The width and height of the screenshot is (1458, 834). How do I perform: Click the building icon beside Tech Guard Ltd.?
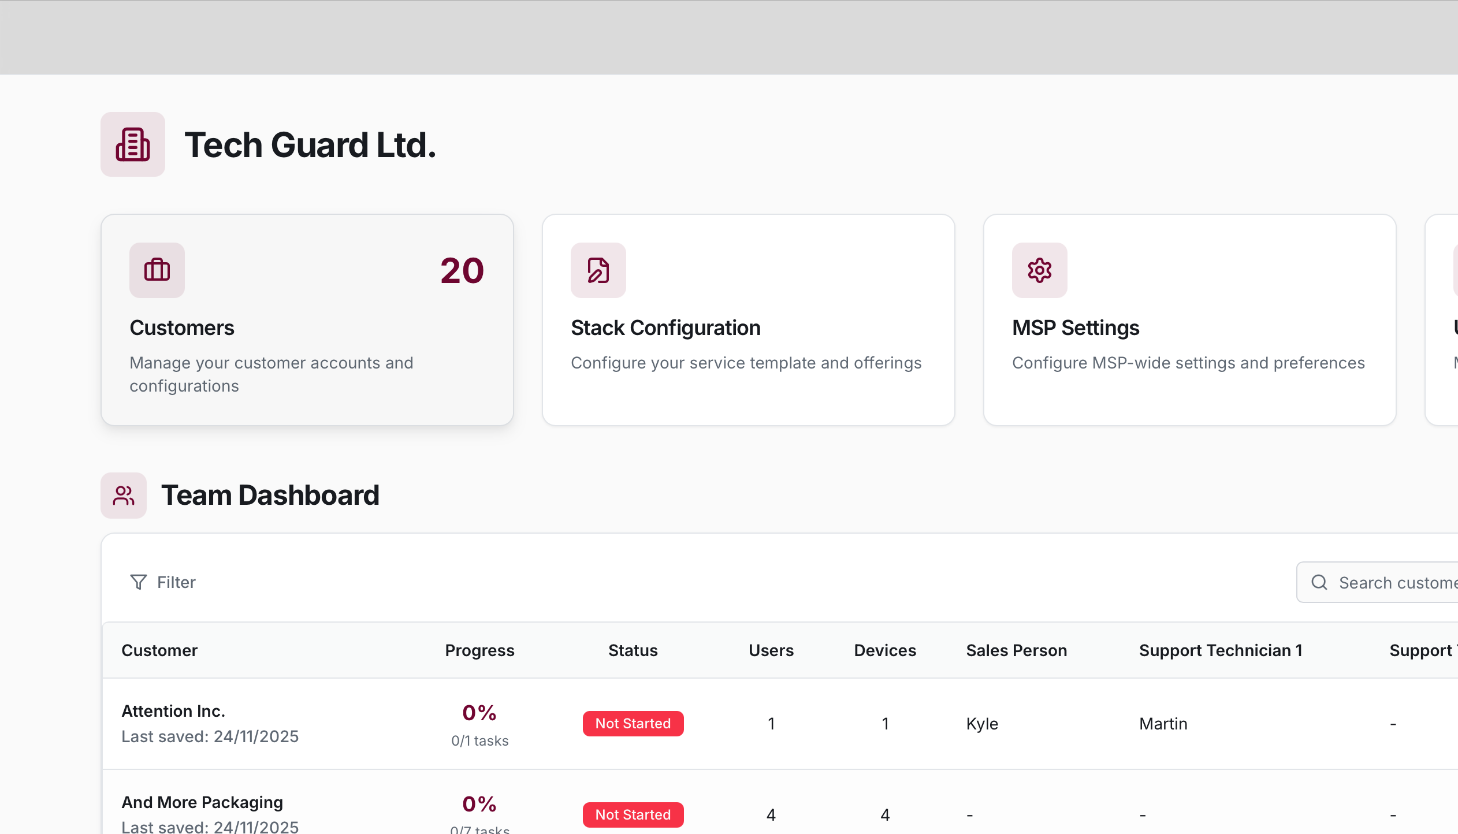pyautogui.click(x=133, y=144)
